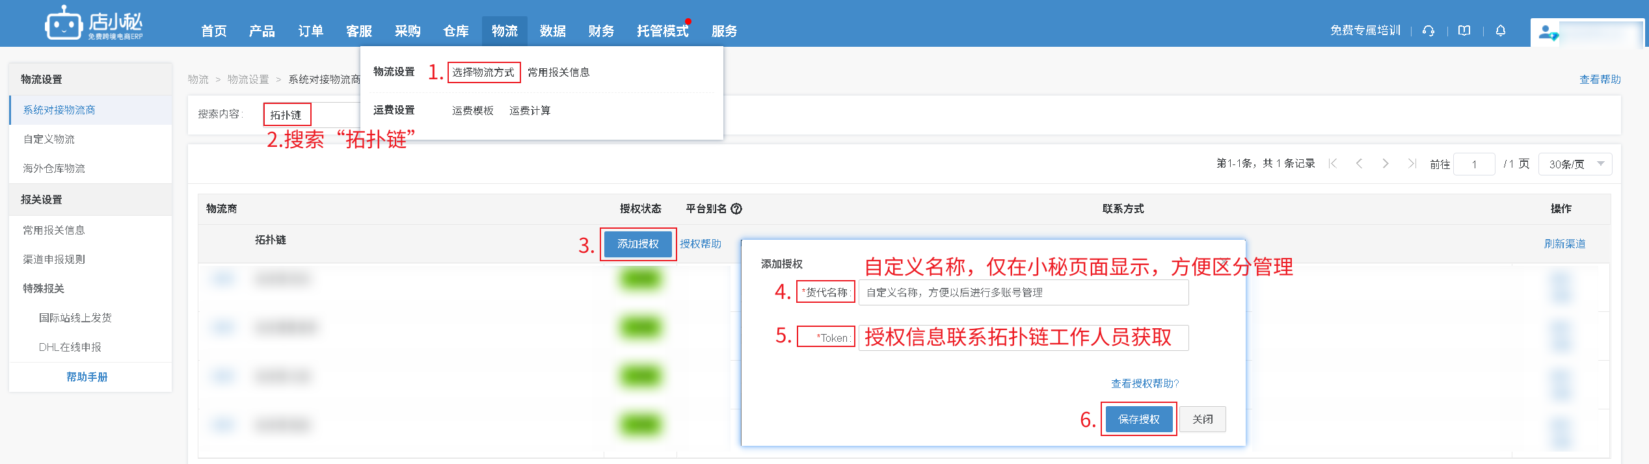This screenshot has width=1649, height=464.
Task: Open 数据 menu
Action: [553, 31]
